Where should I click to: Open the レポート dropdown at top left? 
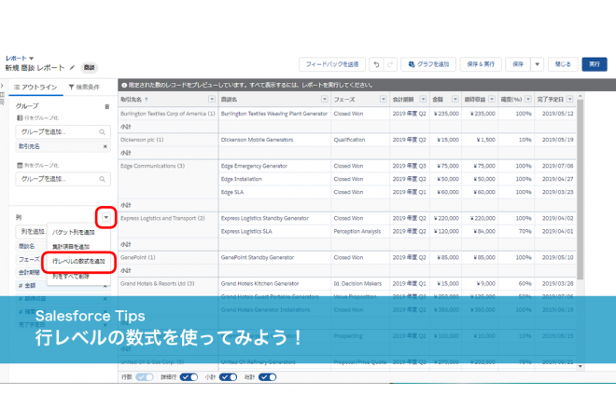[x=32, y=59]
